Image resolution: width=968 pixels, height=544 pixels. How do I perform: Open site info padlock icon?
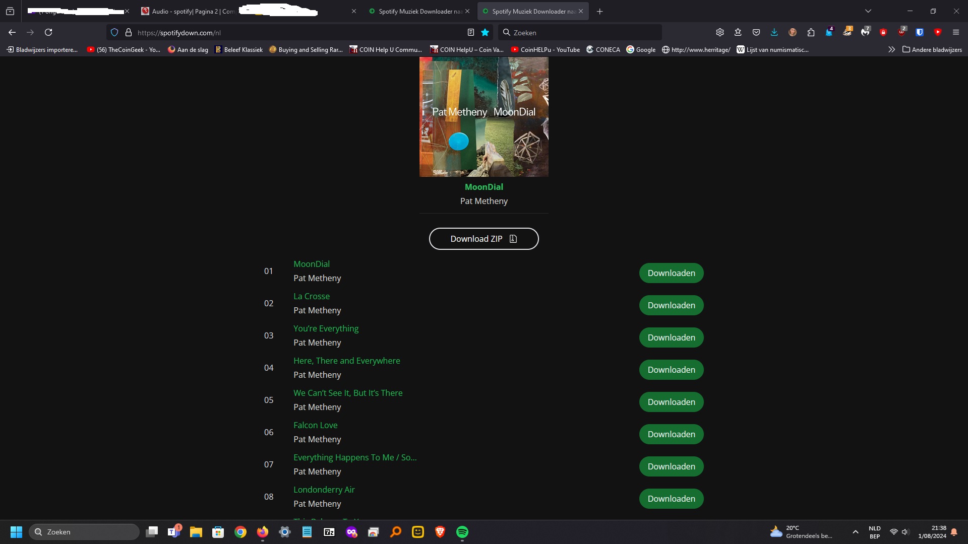pos(129,32)
